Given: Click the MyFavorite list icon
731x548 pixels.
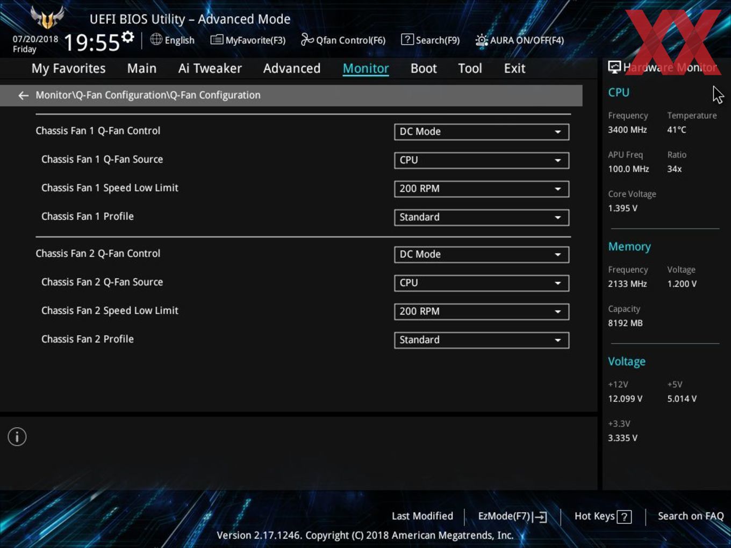Looking at the screenshot, I should point(217,40).
